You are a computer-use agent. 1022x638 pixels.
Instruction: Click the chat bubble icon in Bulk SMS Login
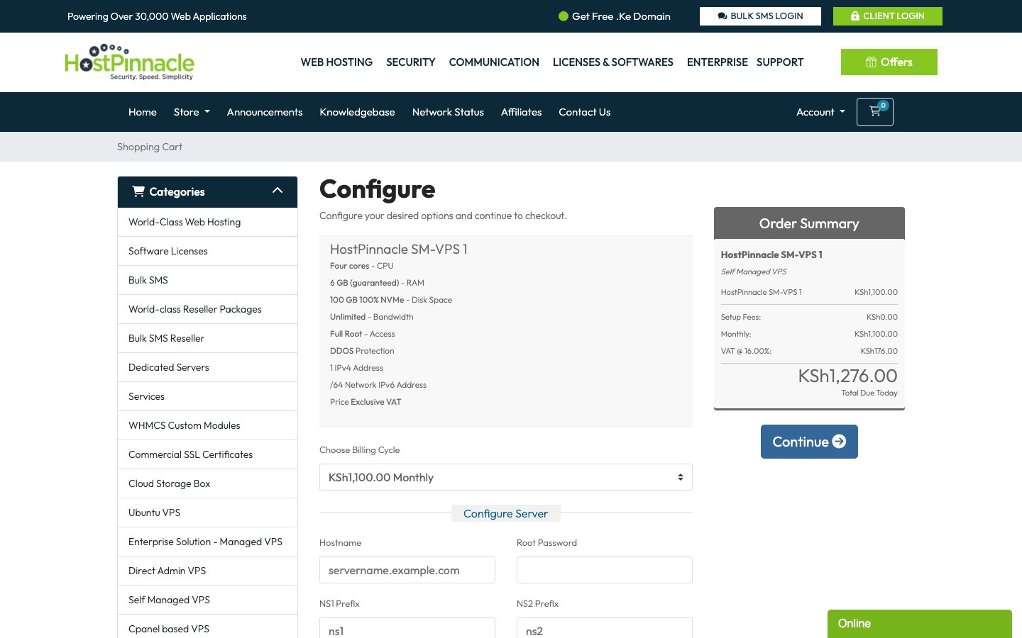pos(722,16)
